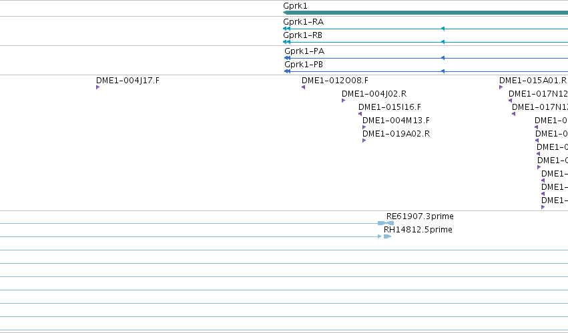Click the Gprk1-RA mid-line arrowhead
Viewport: 568px width, 333px height.
click(443, 29)
